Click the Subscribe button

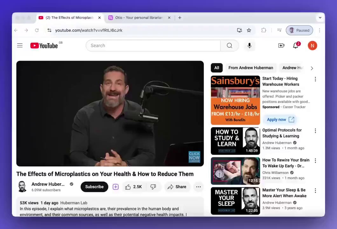(x=94, y=187)
